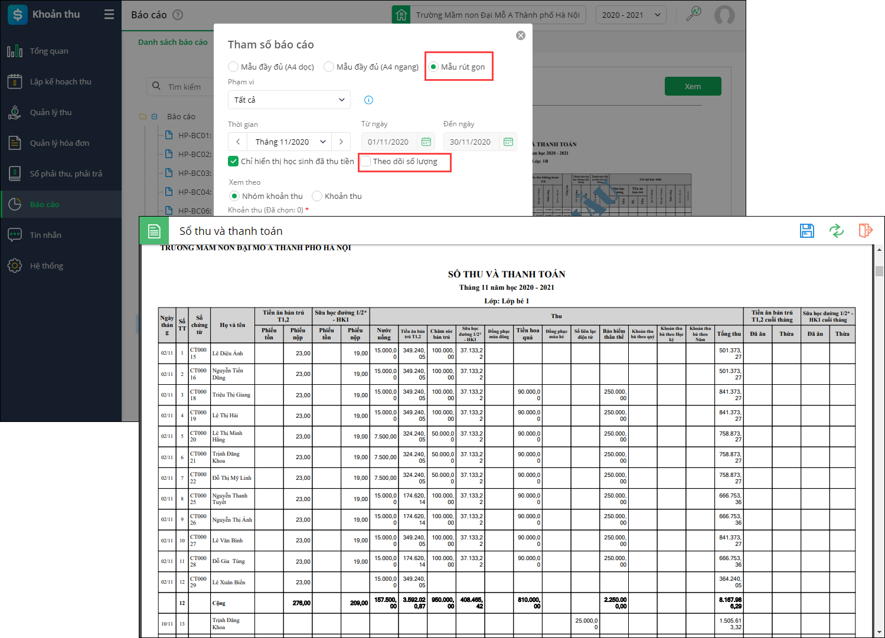885x638 pixels.
Task: Uncheck Chỉ hiển thị học sinh đã thu tiền
Action: [233, 161]
